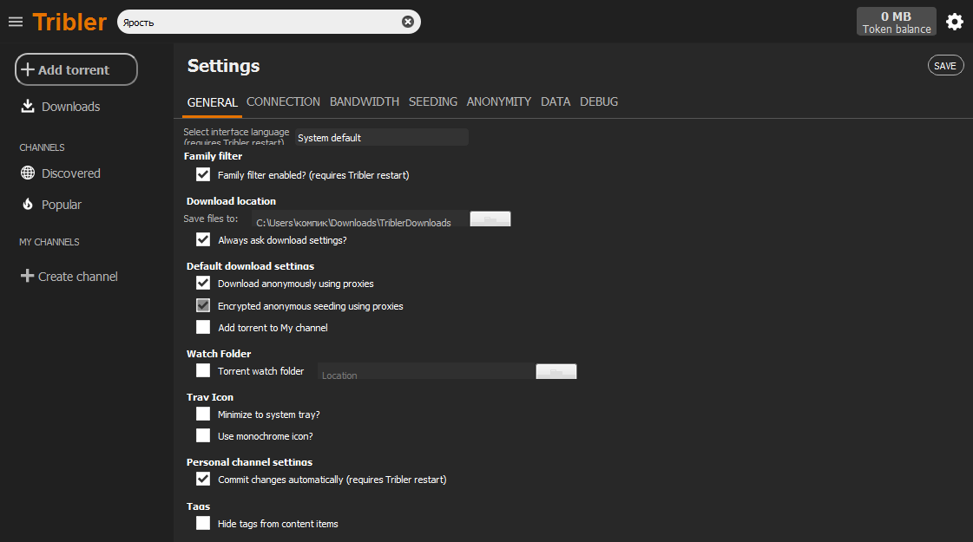973x542 pixels.
Task: Toggle Encrypted anonymous seeding checkbox
Action: pyautogui.click(x=203, y=306)
